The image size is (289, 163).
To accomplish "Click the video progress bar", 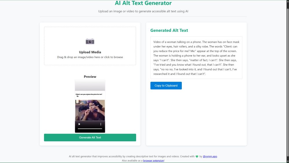I will [x=90, y=129].
